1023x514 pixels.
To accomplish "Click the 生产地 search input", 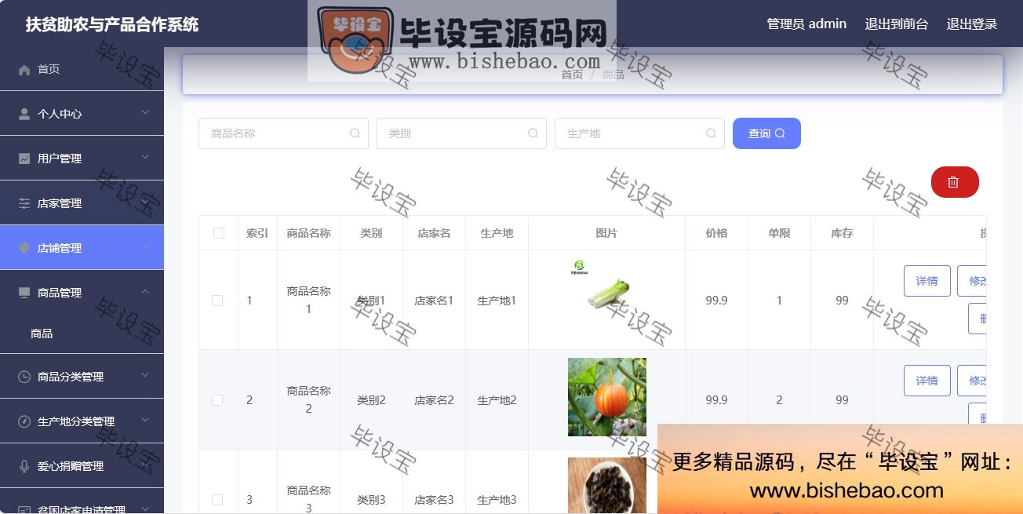I will click(639, 133).
